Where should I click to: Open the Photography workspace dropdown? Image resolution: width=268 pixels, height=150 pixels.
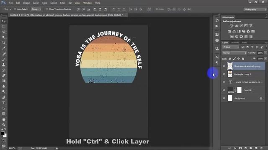[x=255, y=9]
